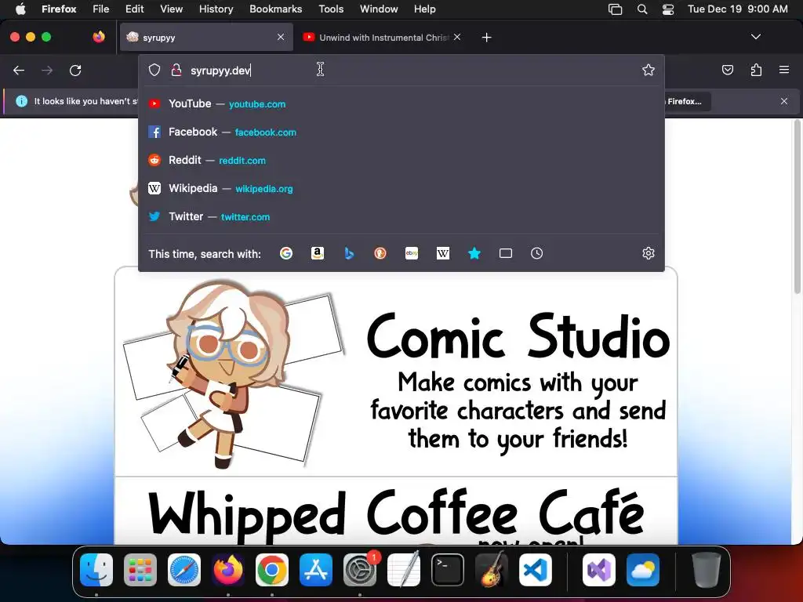Switch to the syrupyy tab

(x=206, y=38)
